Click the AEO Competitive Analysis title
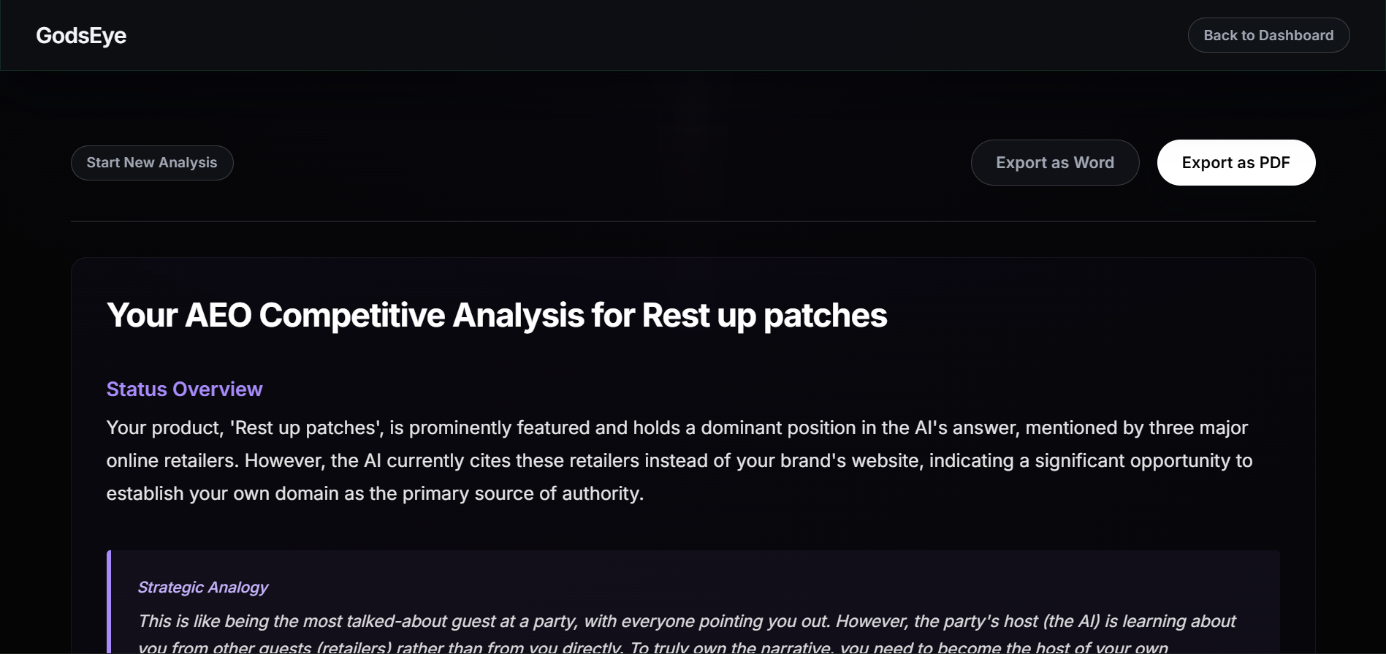Image resolution: width=1386 pixels, height=654 pixels. click(x=496, y=315)
